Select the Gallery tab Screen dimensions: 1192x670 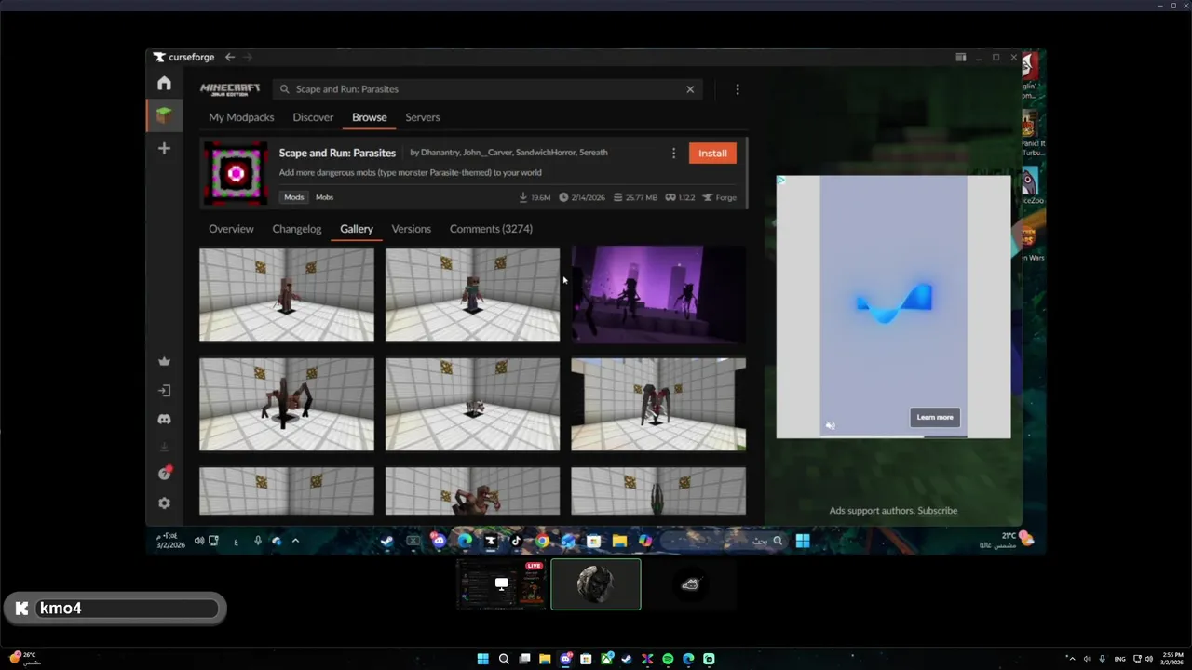click(x=357, y=229)
